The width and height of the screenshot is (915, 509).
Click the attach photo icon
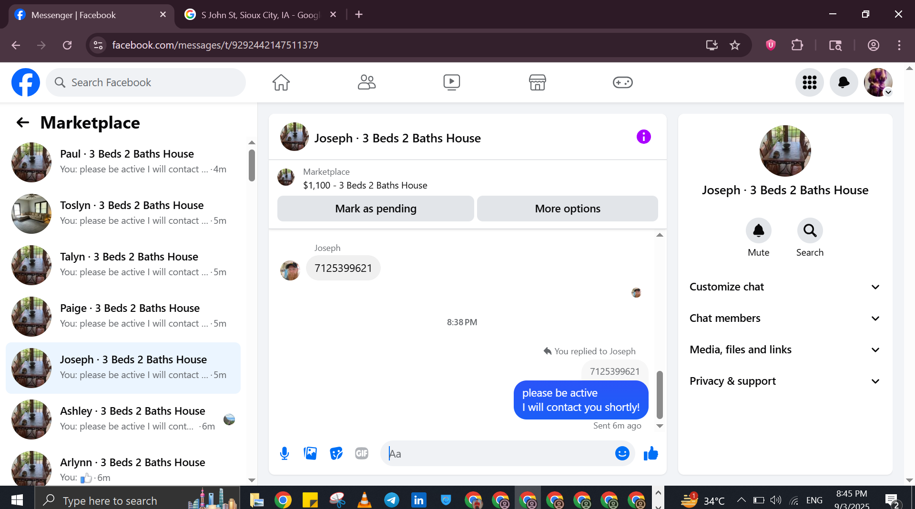point(310,453)
